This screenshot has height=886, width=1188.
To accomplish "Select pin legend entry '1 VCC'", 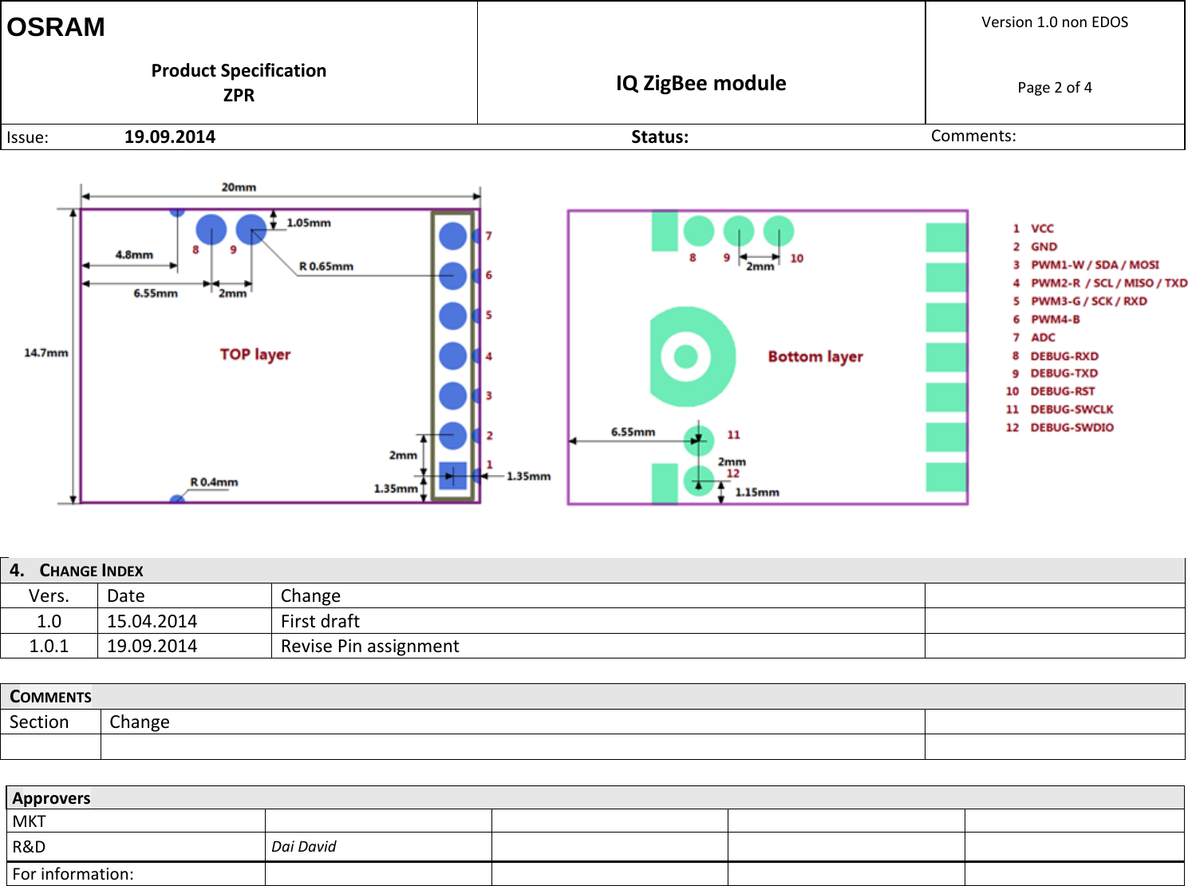I will click(x=1033, y=228).
